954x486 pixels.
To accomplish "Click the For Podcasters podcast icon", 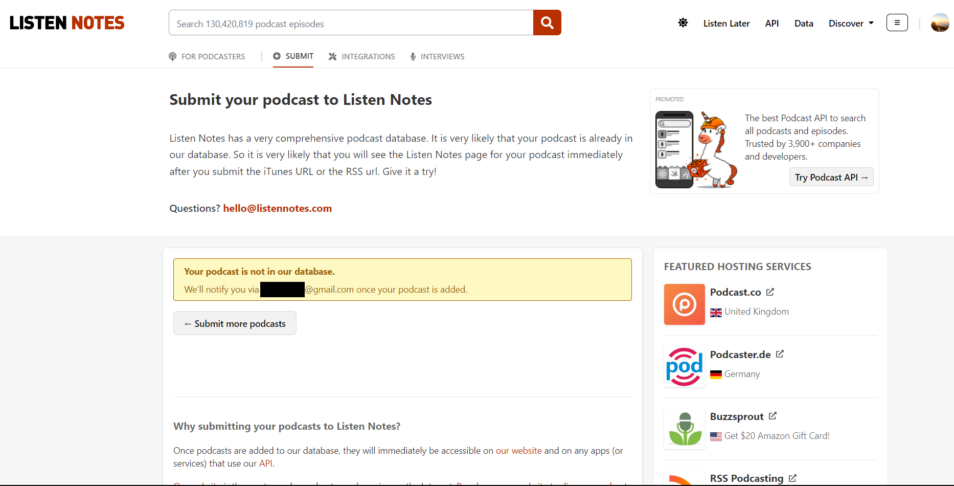I will pos(173,56).
